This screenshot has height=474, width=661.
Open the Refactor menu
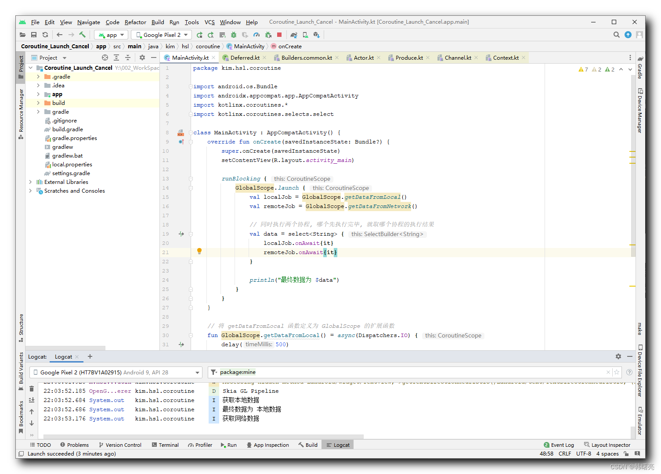pyautogui.click(x=135, y=22)
